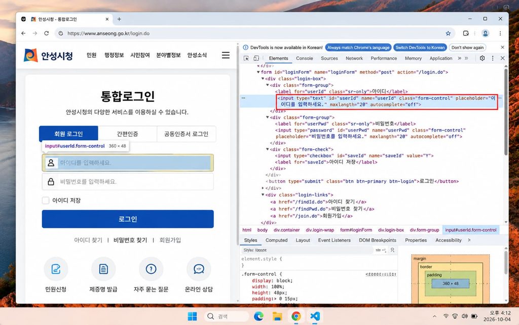Show more DevTools panels with the double chevron
The image size is (519, 325).
tap(459, 58)
